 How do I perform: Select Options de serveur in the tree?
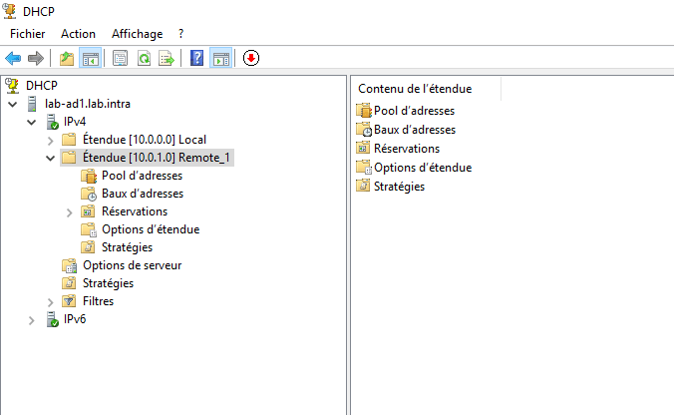132,265
